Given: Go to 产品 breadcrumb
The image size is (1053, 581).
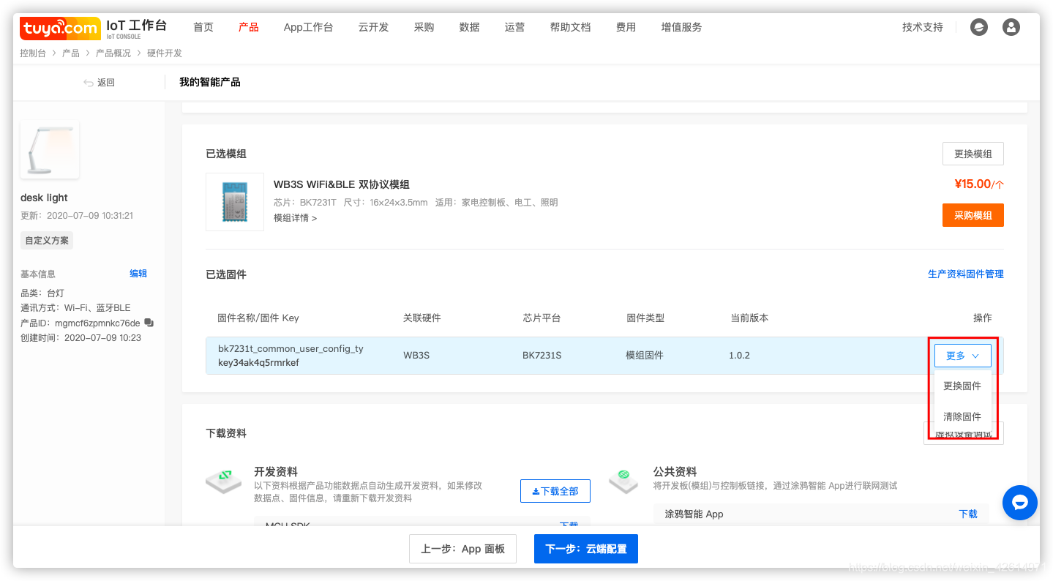Looking at the screenshot, I should pos(71,53).
